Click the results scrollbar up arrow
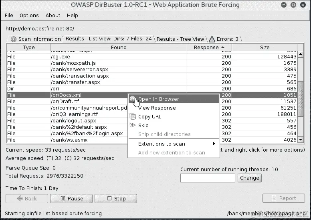 [x=301, y=54]
